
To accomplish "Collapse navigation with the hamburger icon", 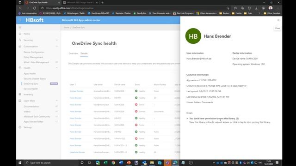I will click(x=20, y=28).
